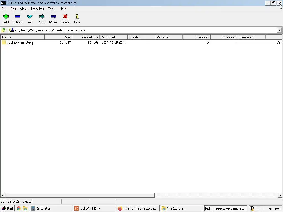Viewport: 283px width, 212px height.
Task: Click the horizontal scrollbar right arrow
Action: [x=280, y=195]
